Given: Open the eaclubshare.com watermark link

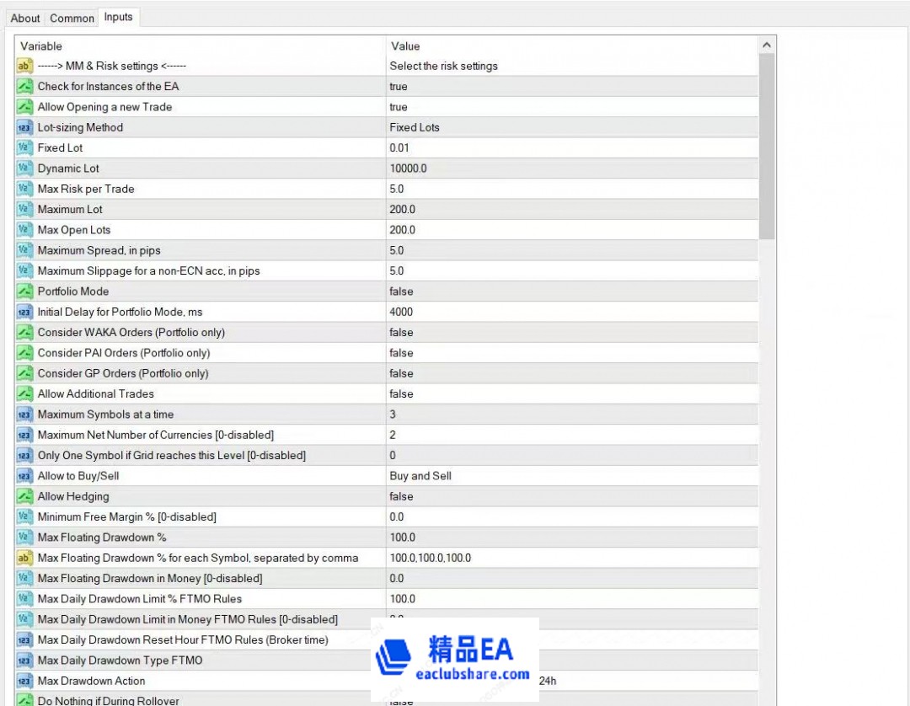Looking at the screenshot, I should (x=473, y=674).
